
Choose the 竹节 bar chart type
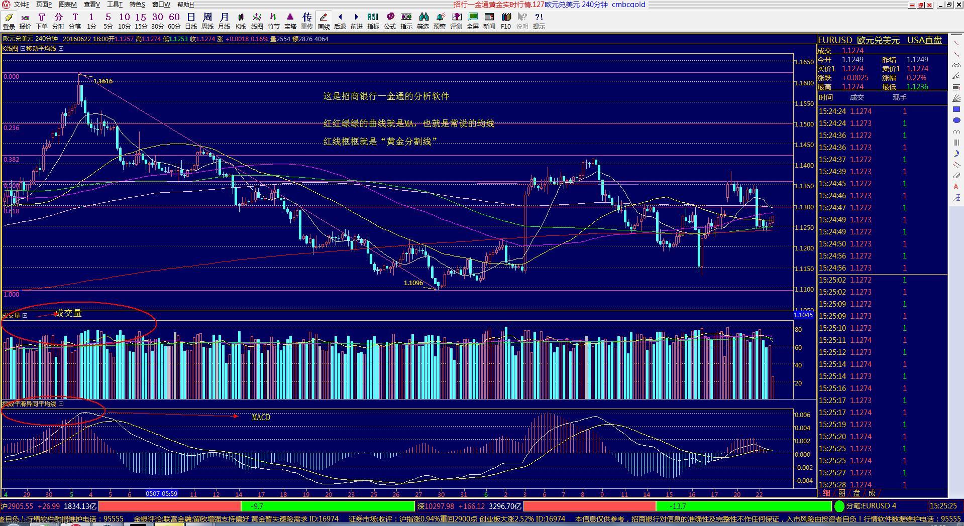pos(274,21)
